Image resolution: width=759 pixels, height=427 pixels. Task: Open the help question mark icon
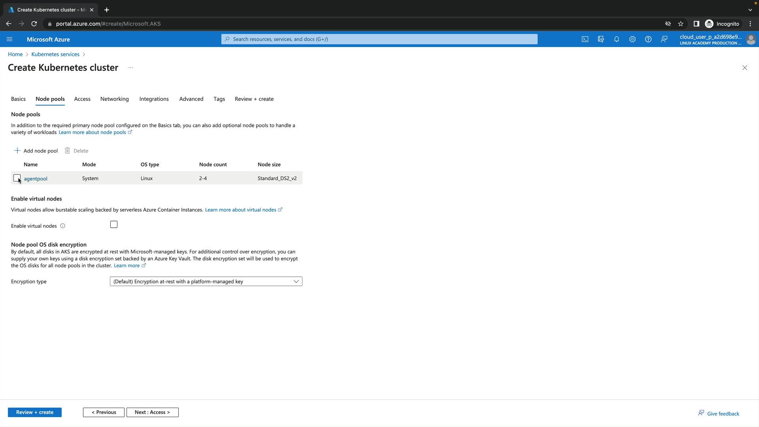point(648,39)
